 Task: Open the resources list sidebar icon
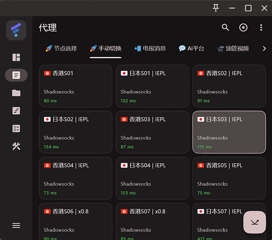pyautogui.click(x=16, y=129)
